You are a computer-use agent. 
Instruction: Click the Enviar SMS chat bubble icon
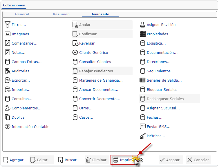(143, 126)
